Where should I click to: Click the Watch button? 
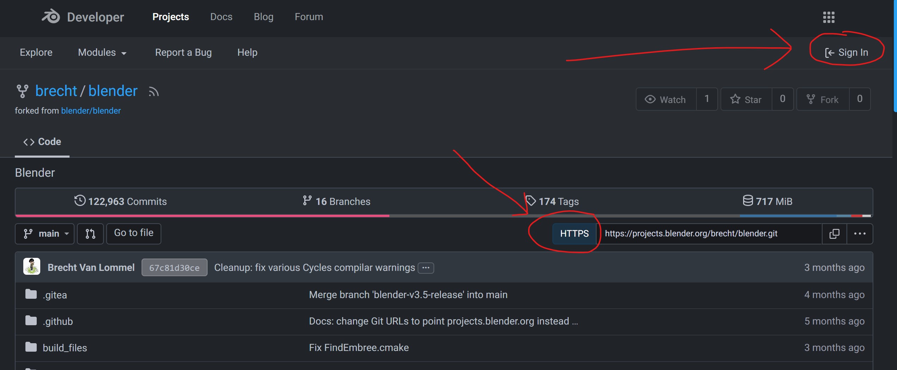click(666, 99)
